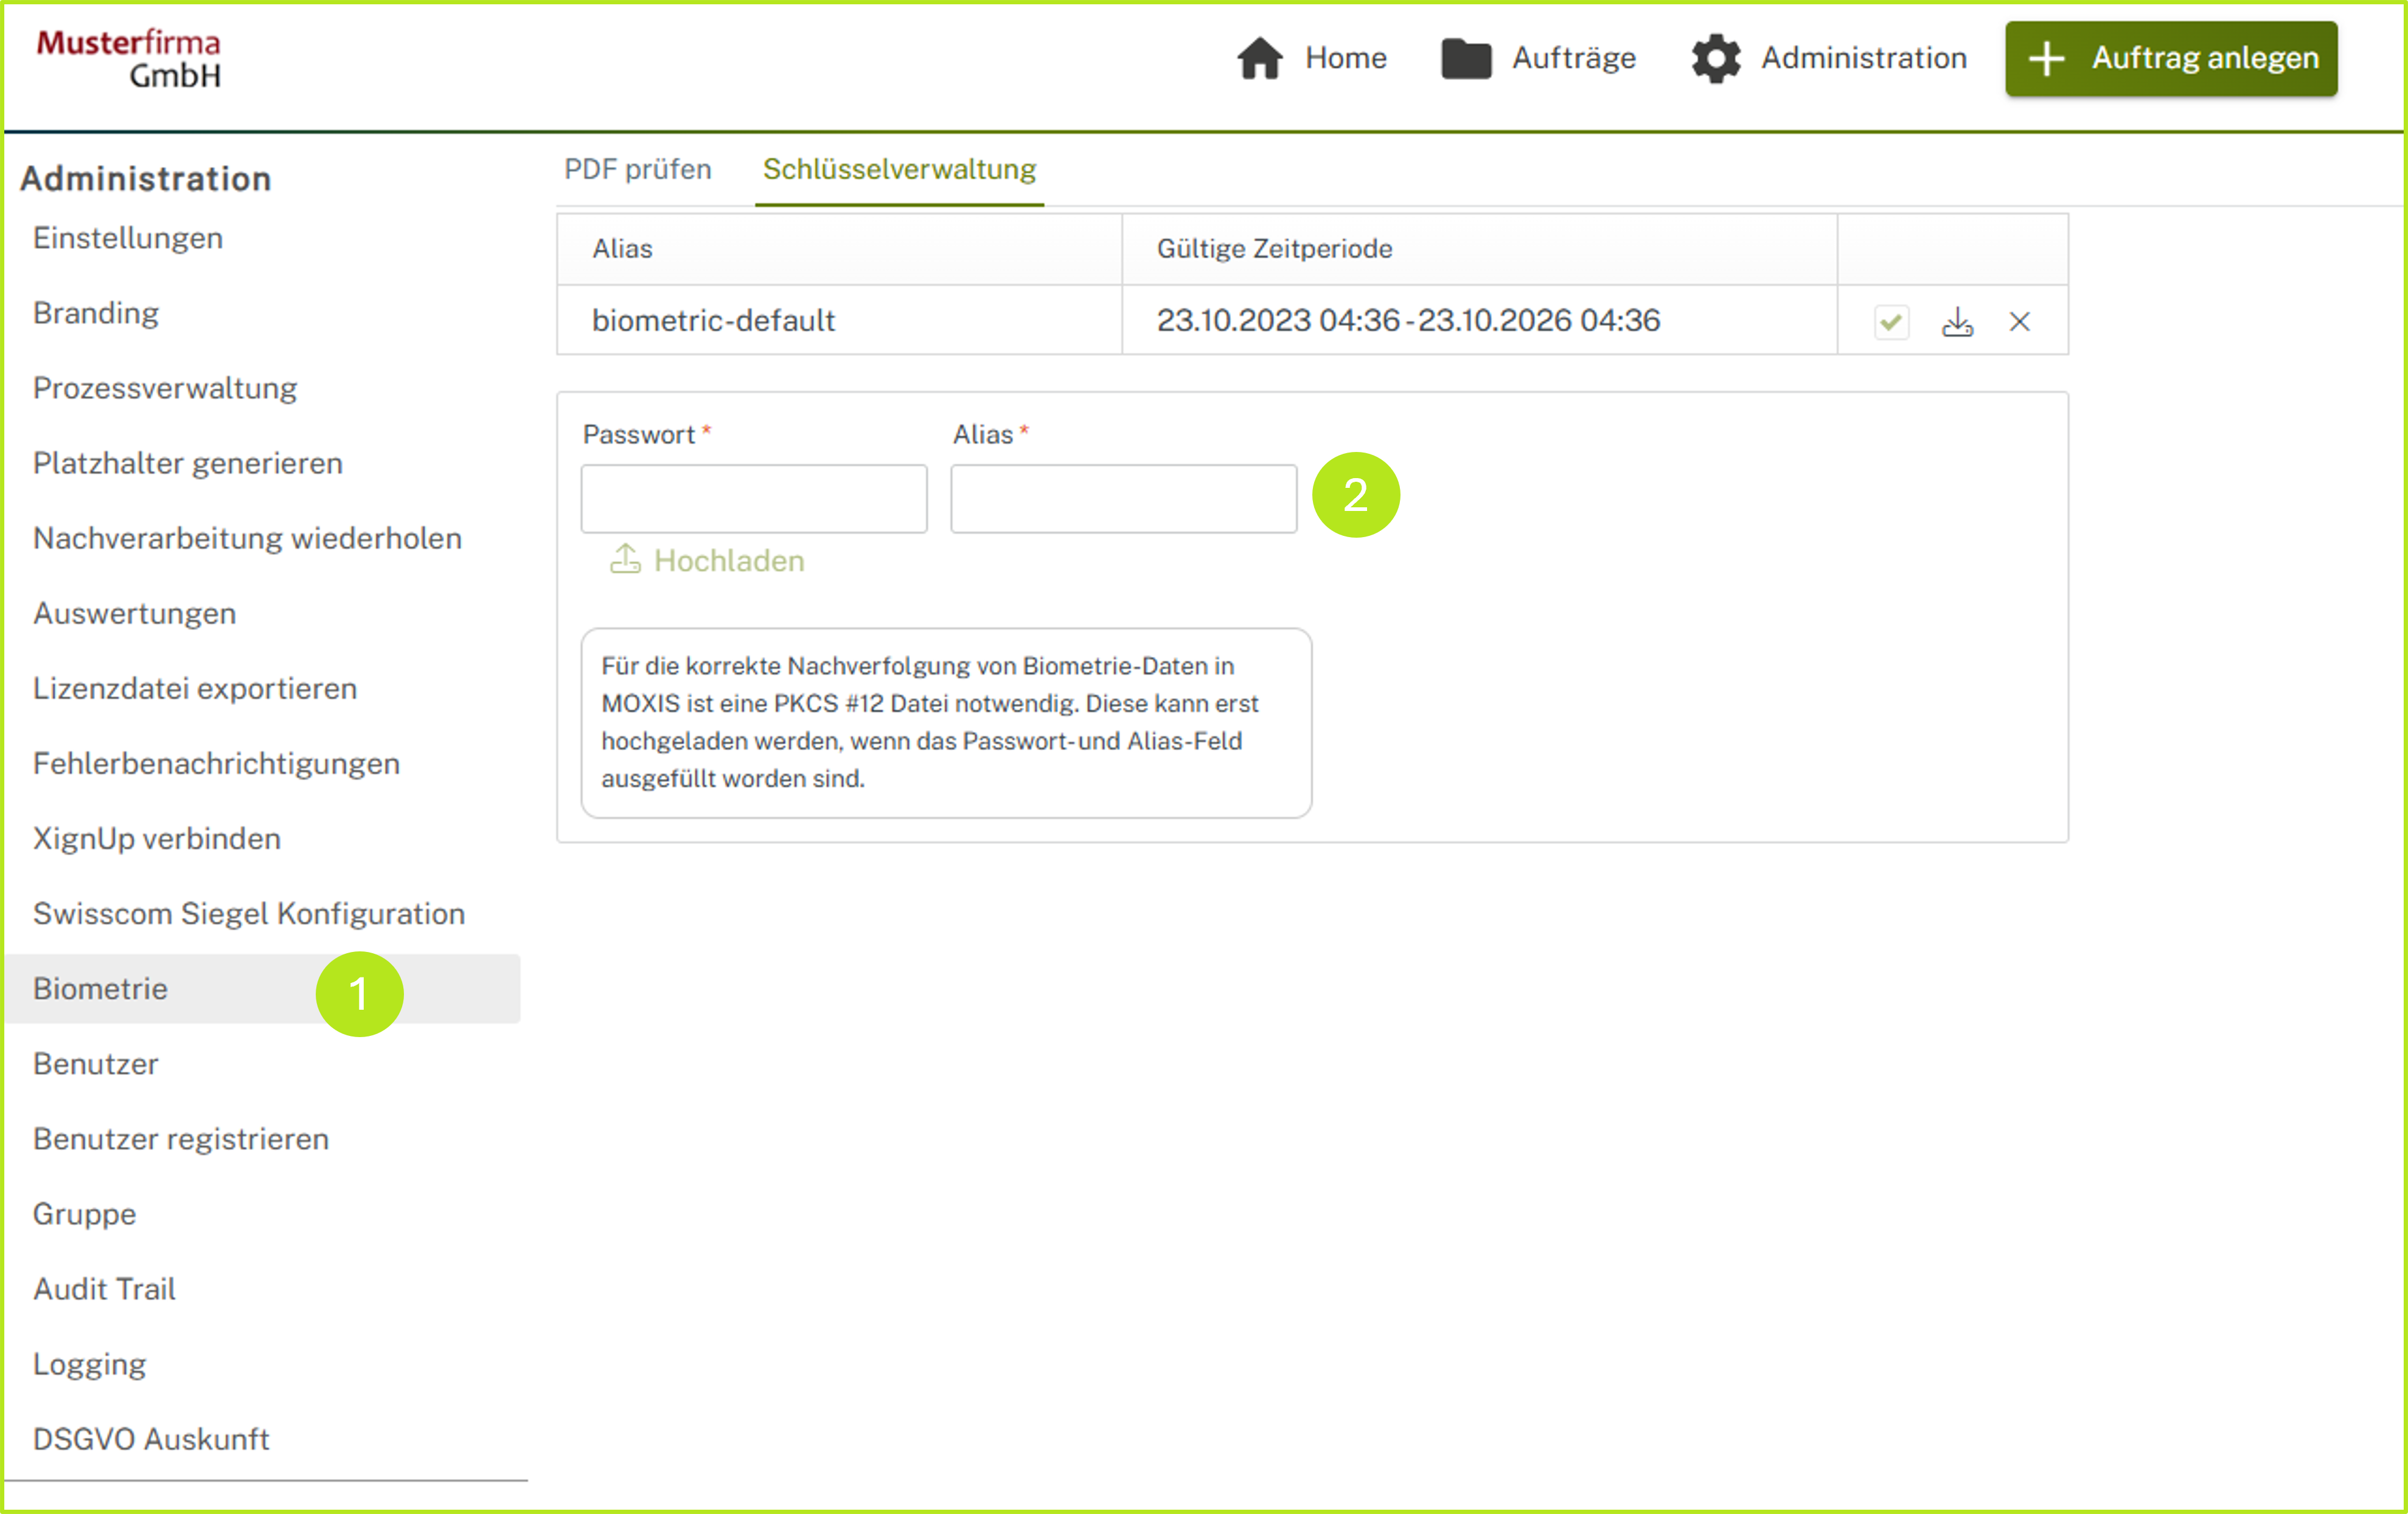The width and height of the screenshot is (2408, 1514).
Task: Go to Branding in the sidebar
Action: [96, 313]
